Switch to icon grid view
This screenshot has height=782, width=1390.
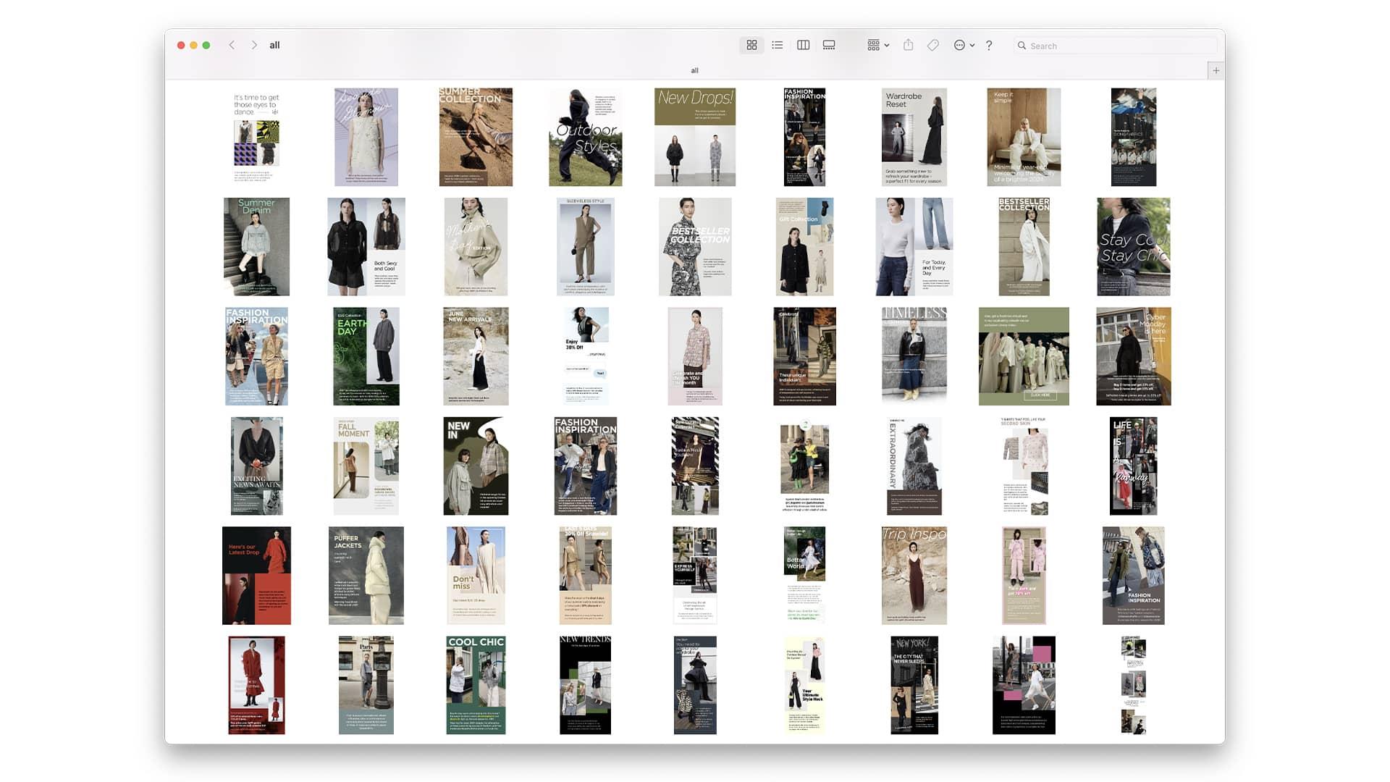[751, 45]
